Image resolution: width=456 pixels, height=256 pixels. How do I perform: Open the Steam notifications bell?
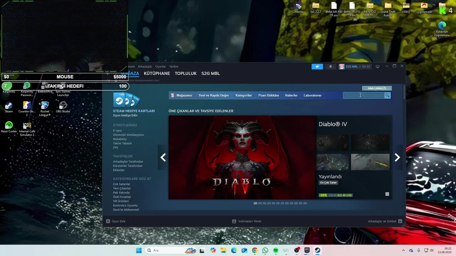pyautogui.click(x=330, y=66)
